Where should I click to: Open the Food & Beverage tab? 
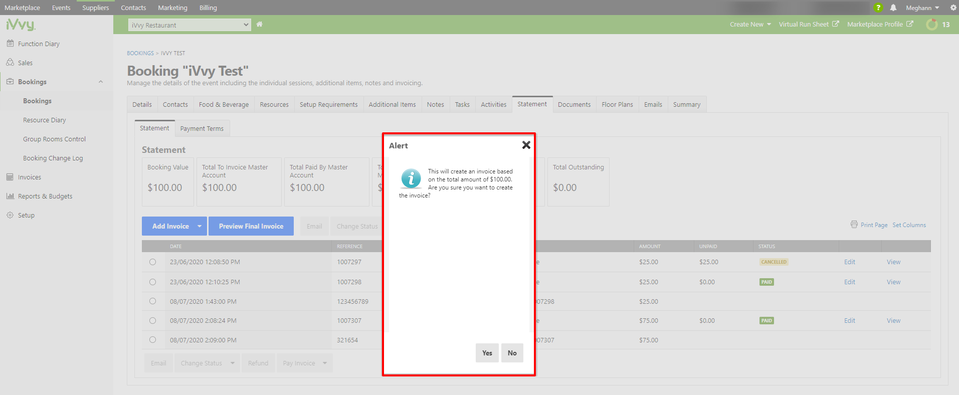(x=224, y=104)
